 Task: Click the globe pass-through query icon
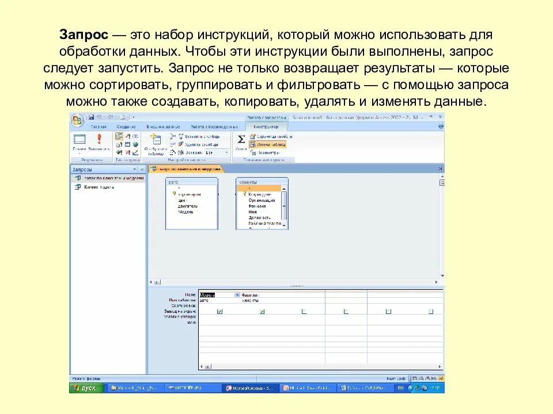135,144
